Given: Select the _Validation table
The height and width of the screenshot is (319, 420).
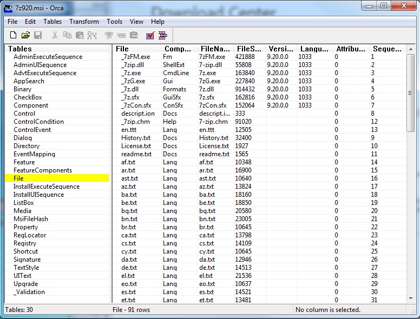Looking at the screenshot, I should tap(29, 292).
